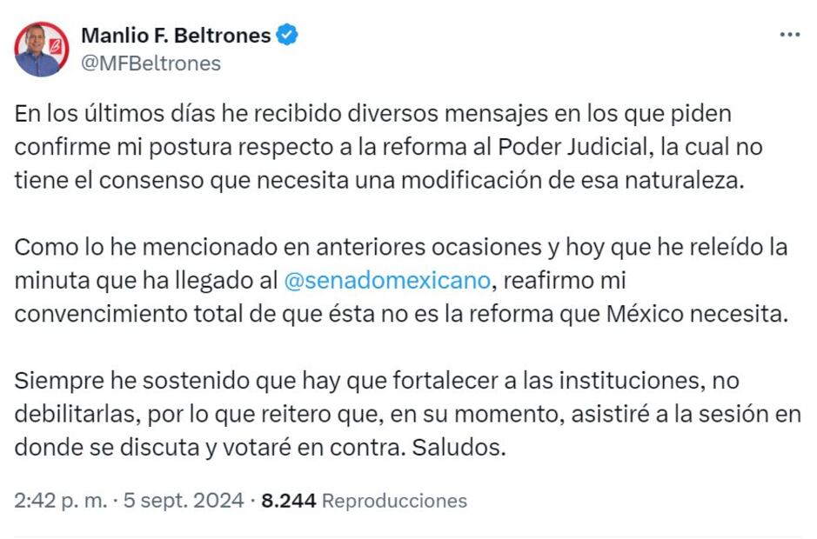The height and width of the screenshot is (539, 817).
Task: Click the paragraph starting 'Como lo he mencionado'
Action: pyautogui.click(x=400, y=282)
